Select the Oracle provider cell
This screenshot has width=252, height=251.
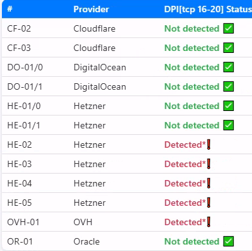point(86,241)
